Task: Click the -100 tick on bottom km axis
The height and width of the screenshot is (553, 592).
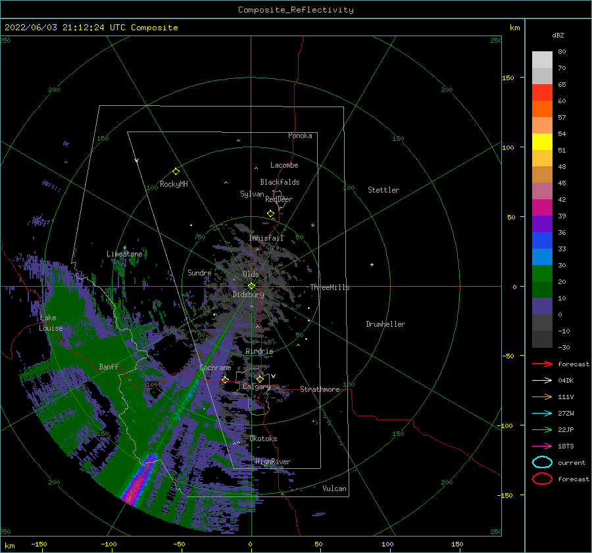Action: (109, 544)
